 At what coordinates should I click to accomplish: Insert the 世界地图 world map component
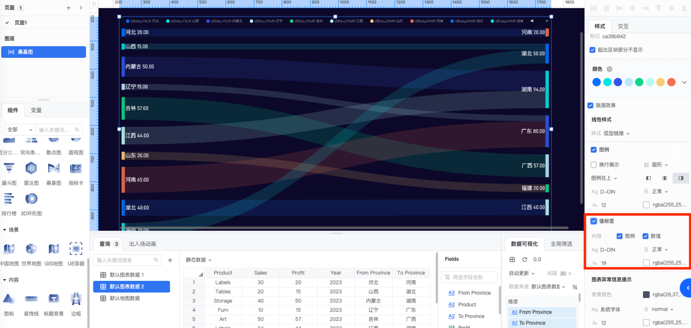[x=31, y=254]
